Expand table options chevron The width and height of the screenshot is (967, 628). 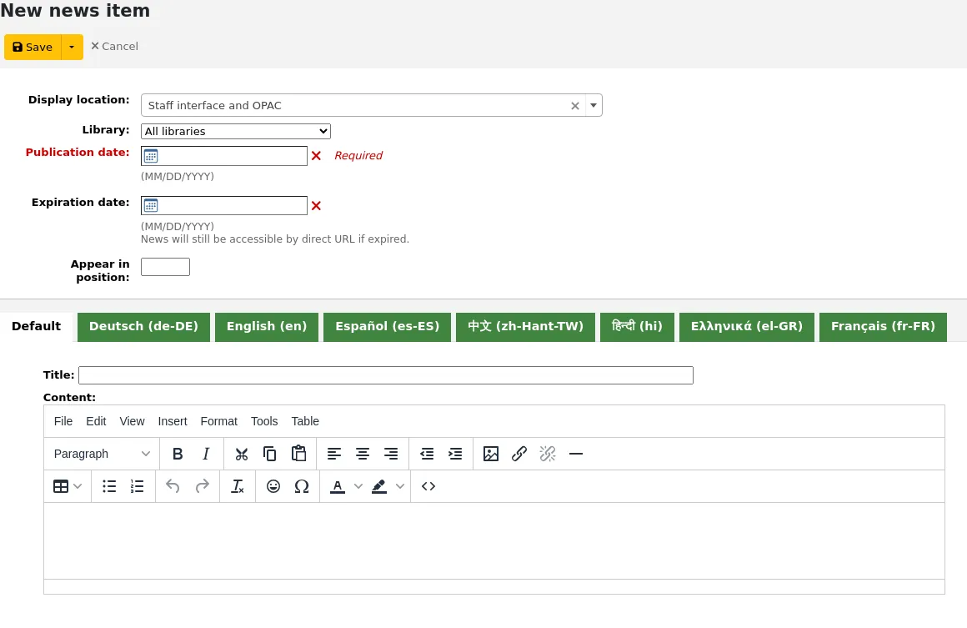pyautogui.click(x=78, y=487)
